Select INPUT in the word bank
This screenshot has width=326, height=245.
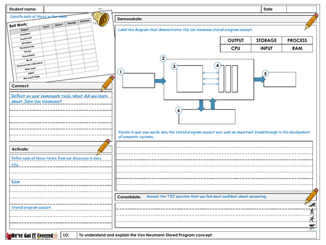267,48
